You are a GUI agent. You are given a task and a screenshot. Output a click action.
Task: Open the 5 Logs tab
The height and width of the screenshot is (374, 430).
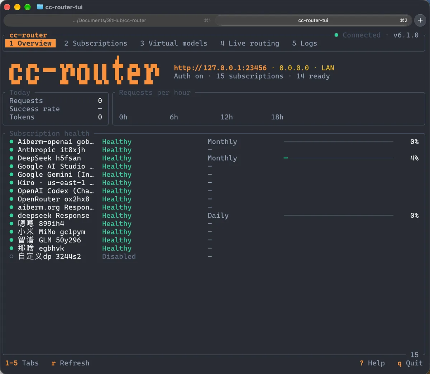click(305, 43)
